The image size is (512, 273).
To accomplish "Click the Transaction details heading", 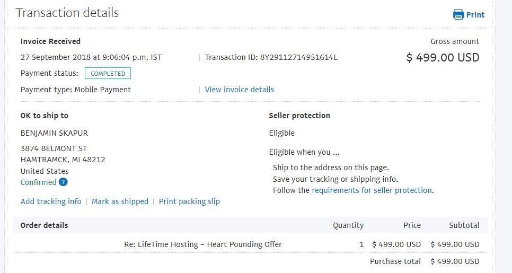I will pyautogui.click(x=67, y=13).
